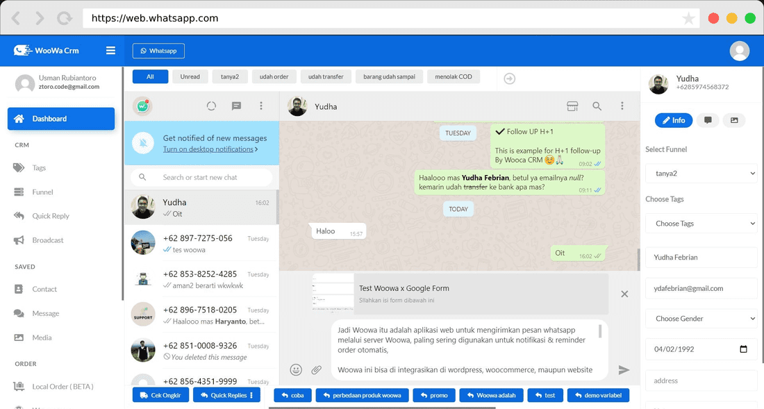Click the browser back arrow
Screen dimensions: 764x409
coord(16,19)
